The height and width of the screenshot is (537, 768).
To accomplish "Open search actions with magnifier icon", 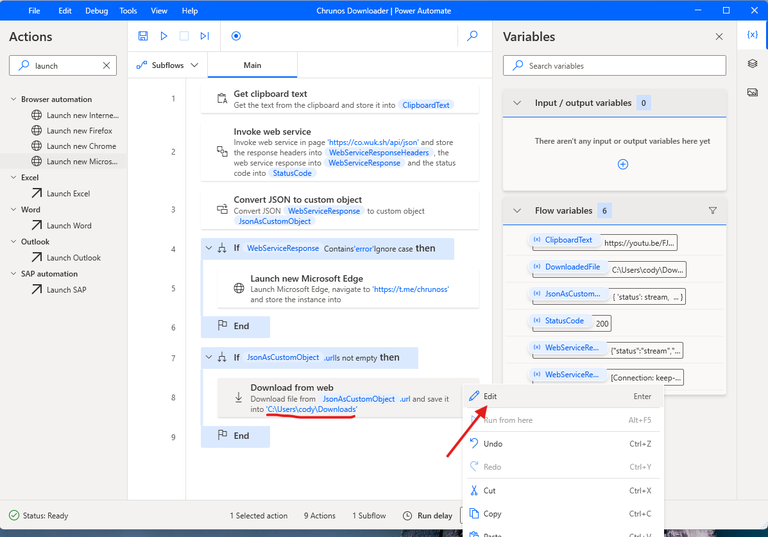I will (x=472, y=36).
